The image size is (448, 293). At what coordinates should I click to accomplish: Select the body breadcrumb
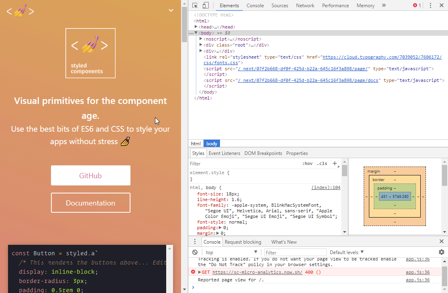(212, 143)
